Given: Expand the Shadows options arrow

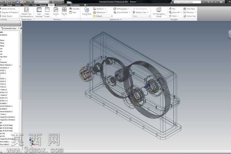Looking at the screenshot, I should click(105, 9).
